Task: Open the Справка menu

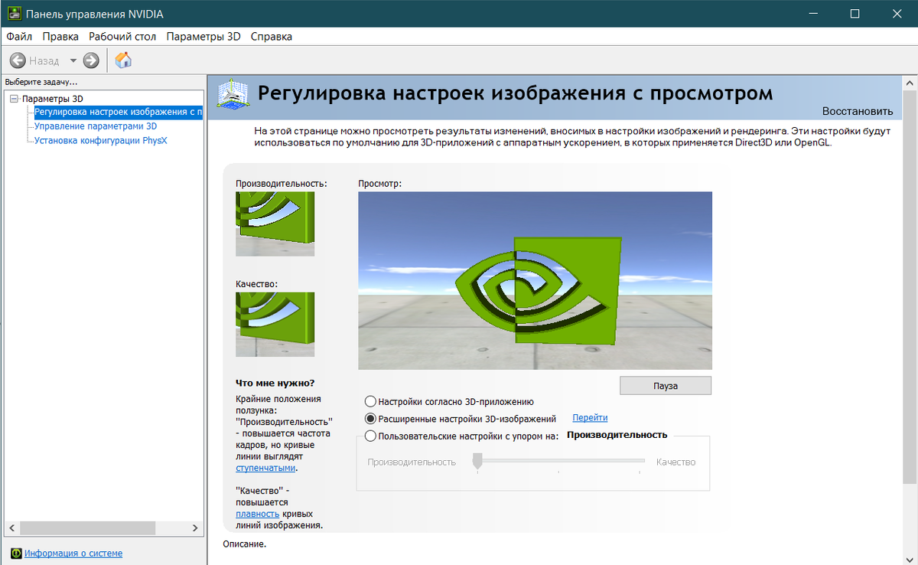Action: (x=272, y=37)
